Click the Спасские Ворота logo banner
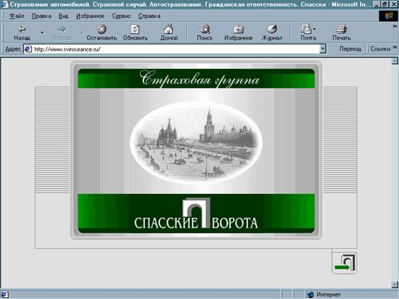Screen dimensions: 399x299 point(196,216)
